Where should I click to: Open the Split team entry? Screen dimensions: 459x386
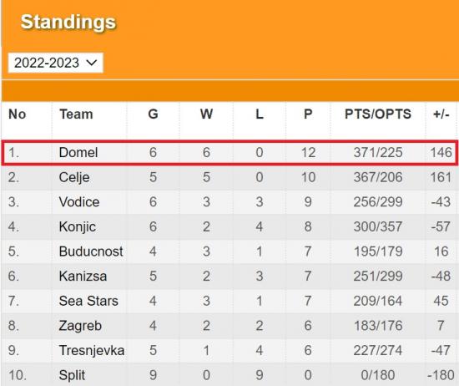(72, 375)
